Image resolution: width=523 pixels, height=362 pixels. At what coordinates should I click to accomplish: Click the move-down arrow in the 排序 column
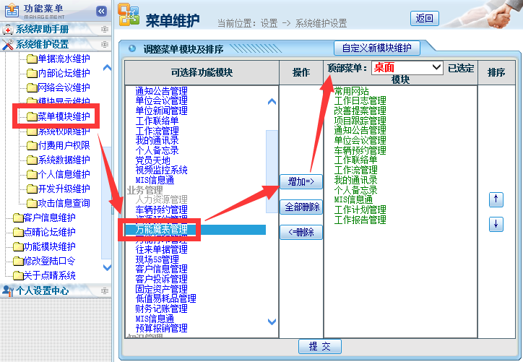coord(496,225)
